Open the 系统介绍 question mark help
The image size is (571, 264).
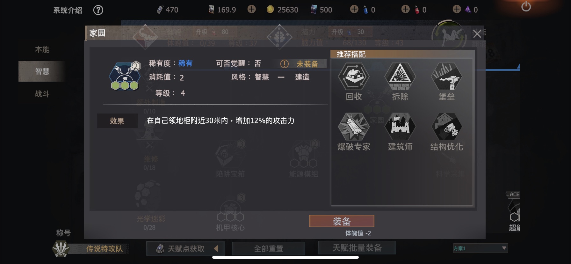click(98, 10)
